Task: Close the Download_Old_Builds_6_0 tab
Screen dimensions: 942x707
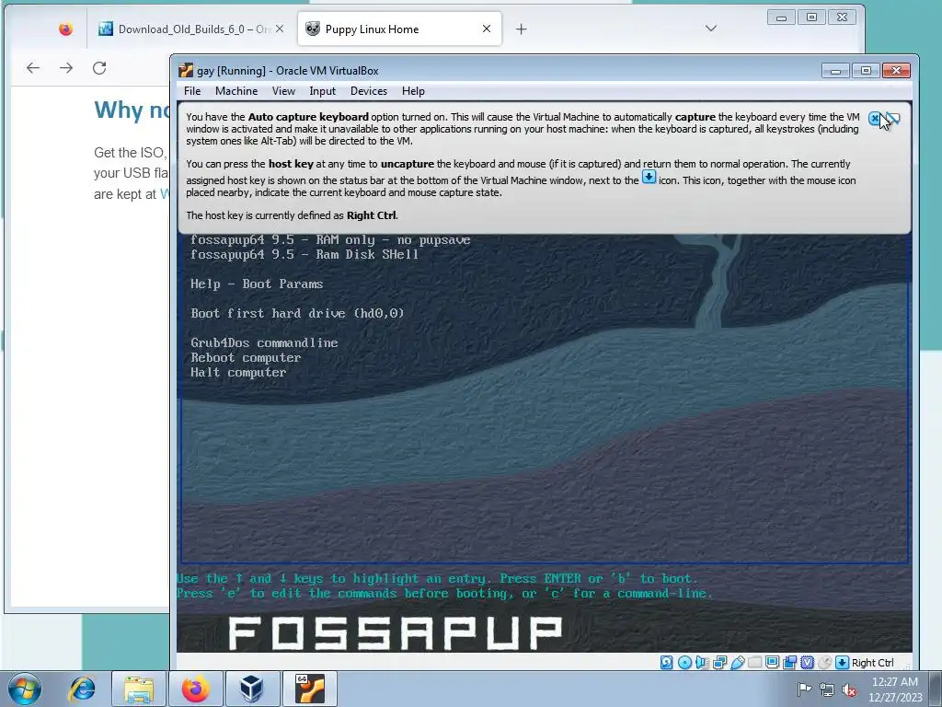Action: (x=280, y=29)
